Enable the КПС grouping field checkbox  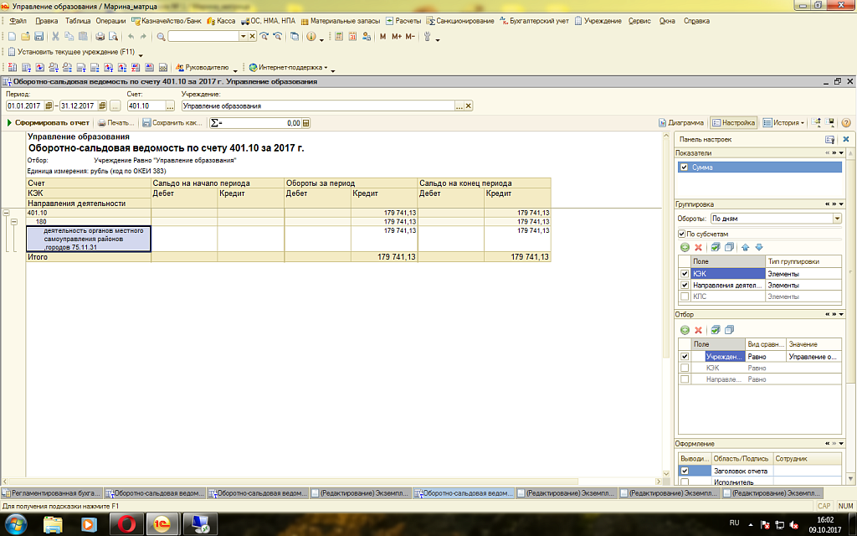coord(685,296)
